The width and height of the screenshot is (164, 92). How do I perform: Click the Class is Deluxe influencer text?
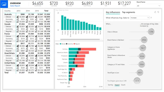[112, 32]
